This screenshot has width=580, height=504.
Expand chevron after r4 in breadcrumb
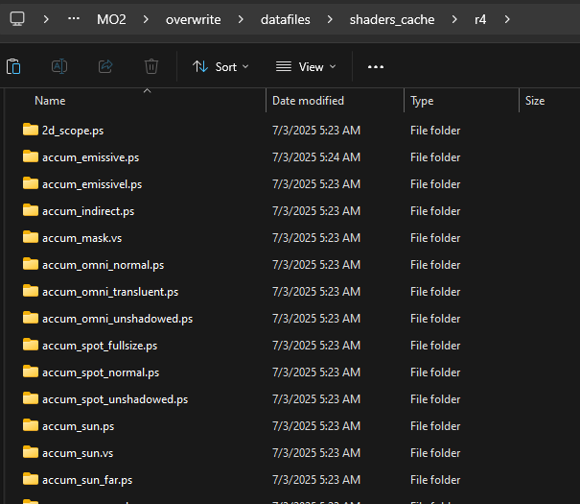pos(507,19)
